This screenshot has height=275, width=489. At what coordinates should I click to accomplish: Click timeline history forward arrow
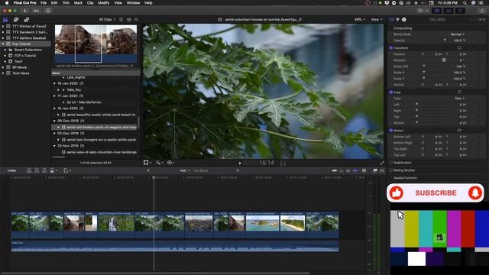tap(238, 170)
